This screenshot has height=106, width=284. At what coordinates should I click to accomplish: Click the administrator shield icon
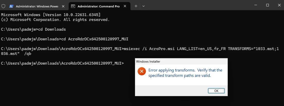click(x=3, y=6)
